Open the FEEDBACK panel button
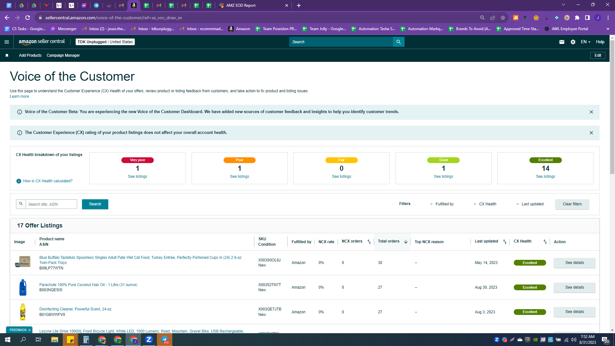The width and height of the screenshot is (615, 346). pos(18,330)
